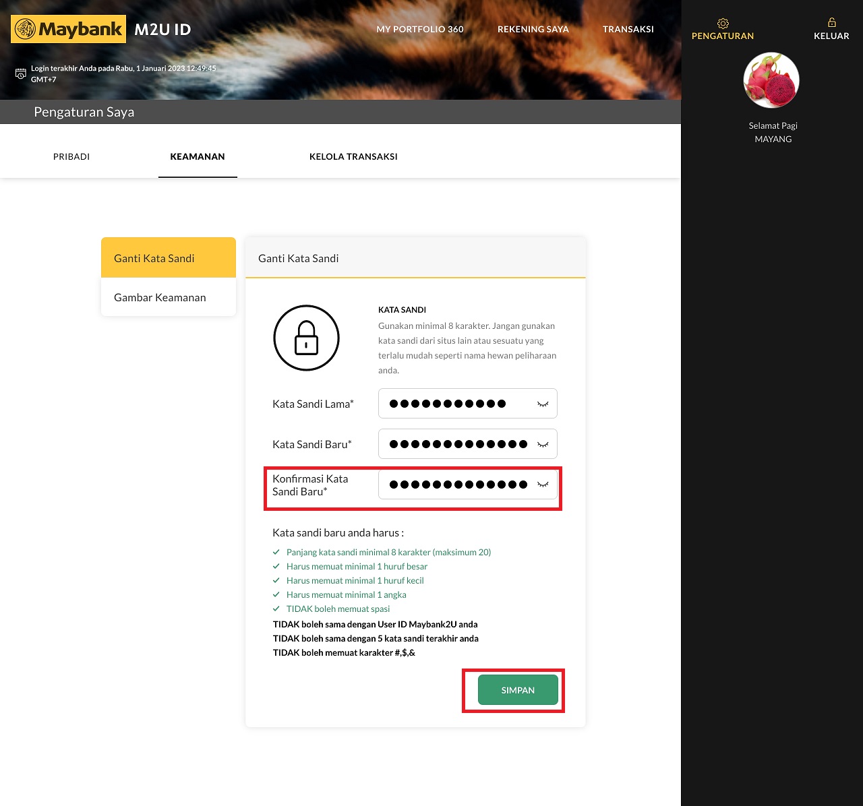This screenshot has height=806, width=863.
Task: Show Konfirmasi Kata Sandi Baru password
Action: click(543, 485)
